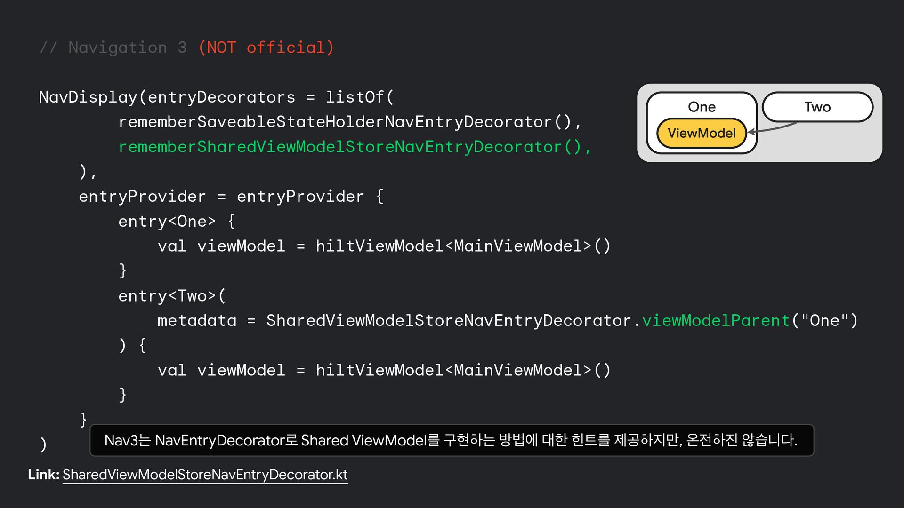Viewport: 904px width, 508px height.
Task: Click the NavDisplay(entryDecorators line
Action: pos(217,97)
